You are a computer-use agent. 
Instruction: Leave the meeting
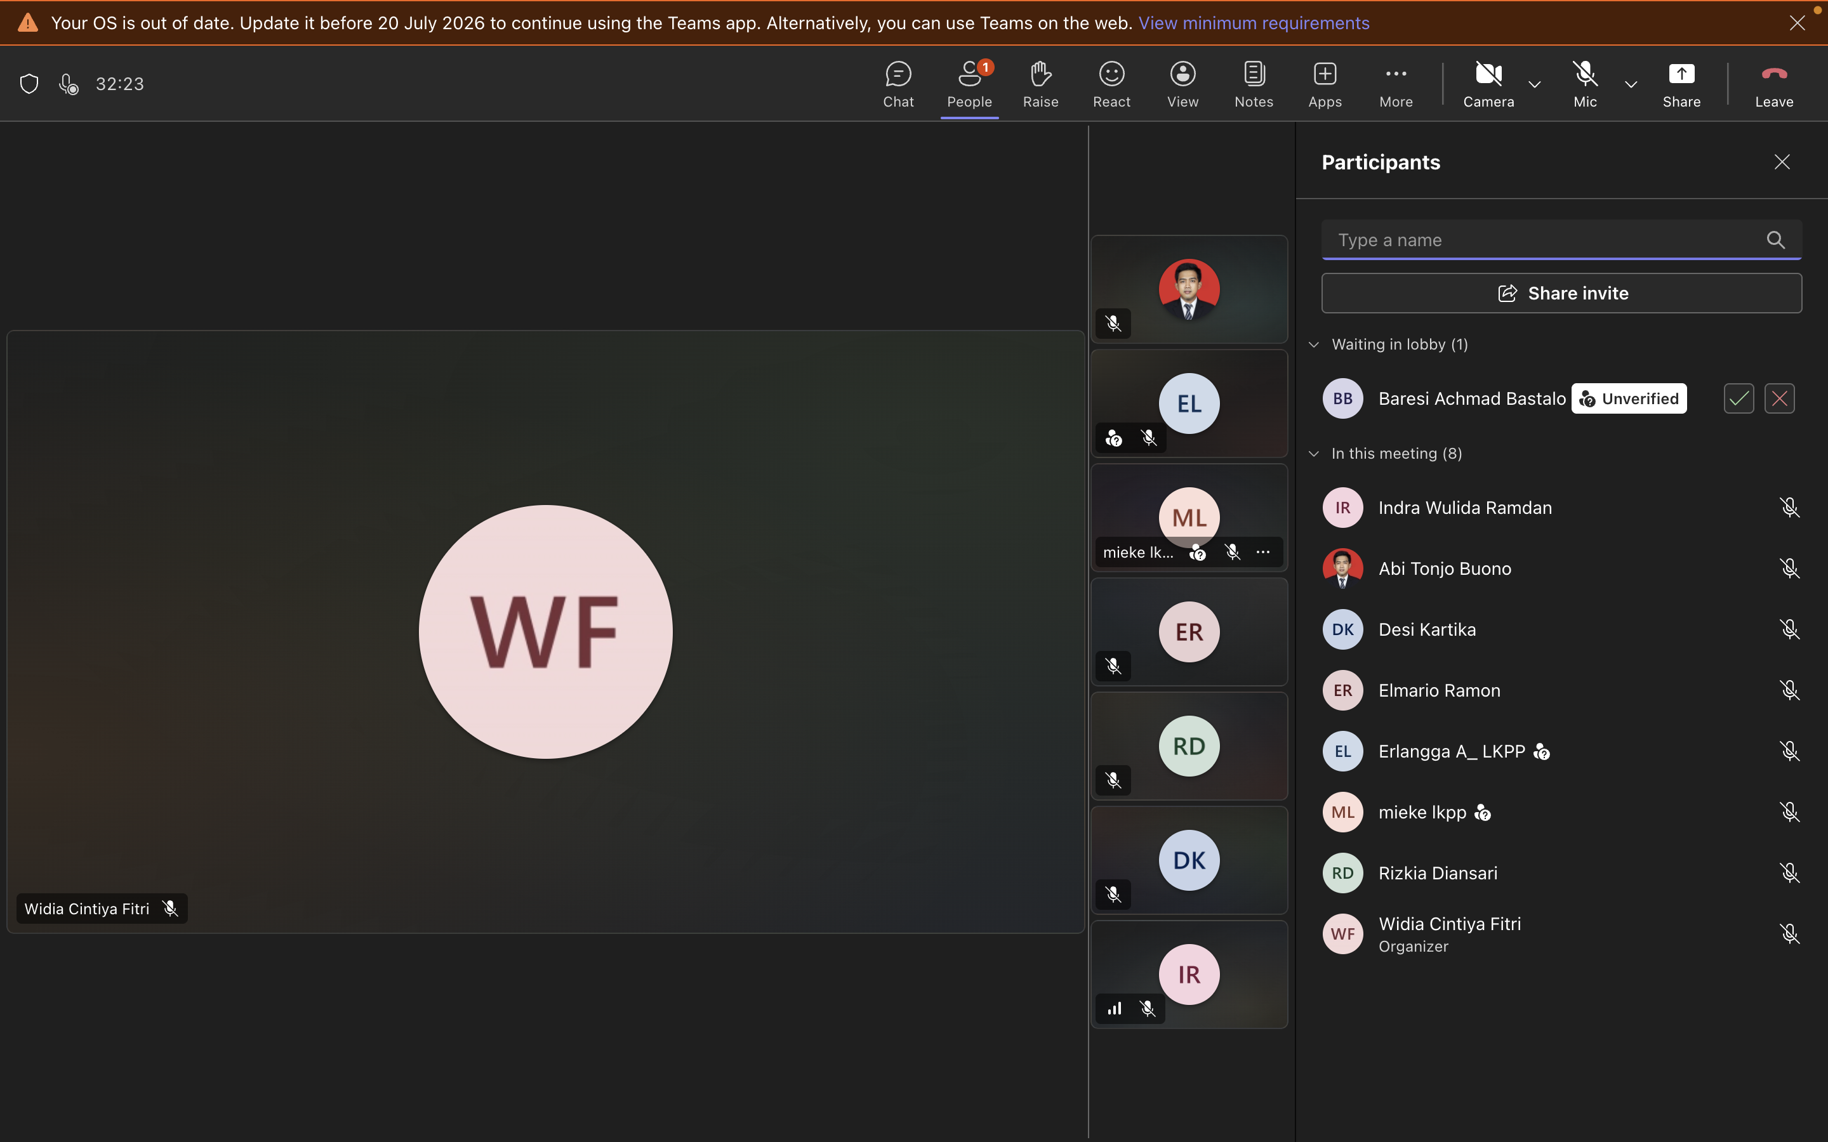[1773, 84]
